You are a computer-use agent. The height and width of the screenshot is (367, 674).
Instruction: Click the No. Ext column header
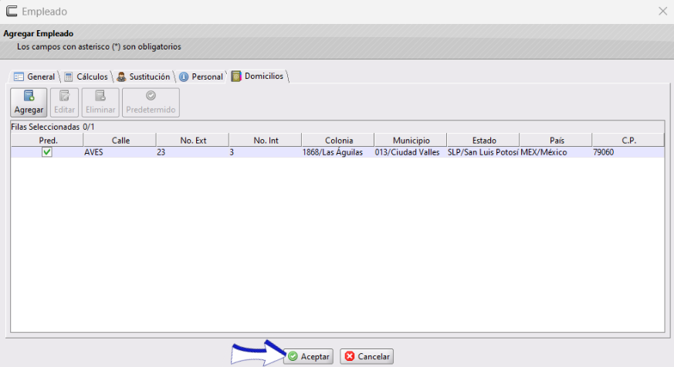point(192,141)
